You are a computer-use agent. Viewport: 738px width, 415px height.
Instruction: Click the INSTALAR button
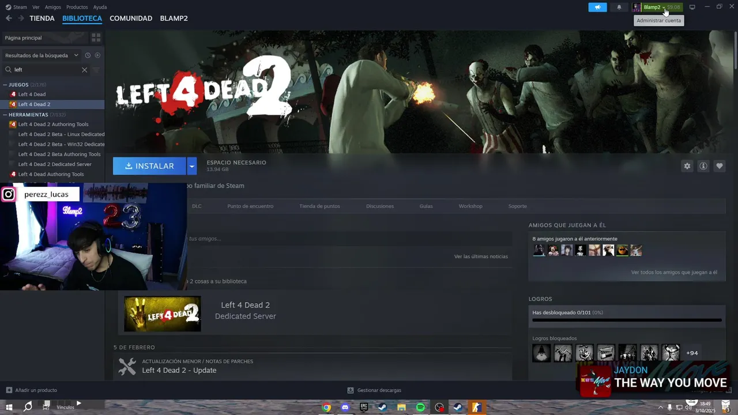point(149,166)
